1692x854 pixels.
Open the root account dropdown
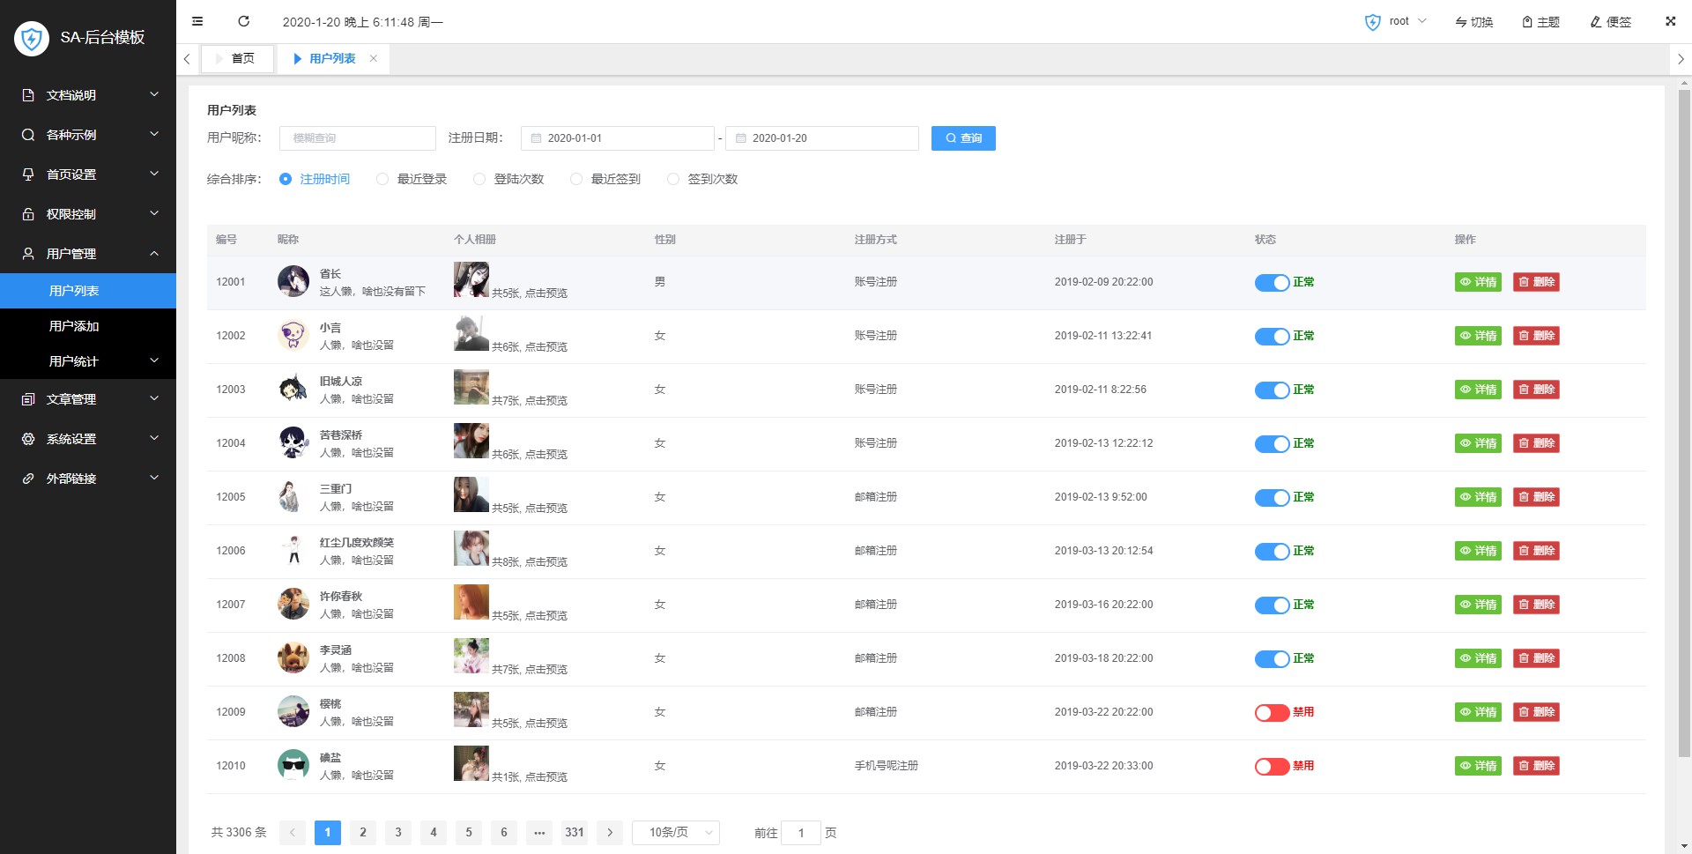pos(1401,21)
